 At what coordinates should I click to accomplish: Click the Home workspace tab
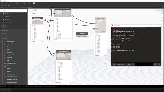point(30,8)
